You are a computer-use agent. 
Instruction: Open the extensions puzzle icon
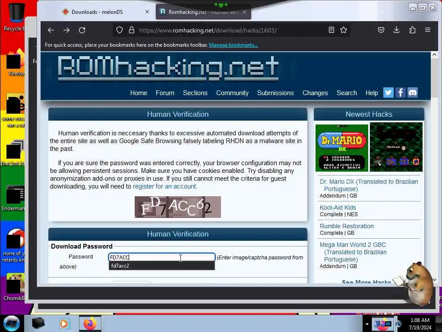pyautogui.click(x=412, y=30)
